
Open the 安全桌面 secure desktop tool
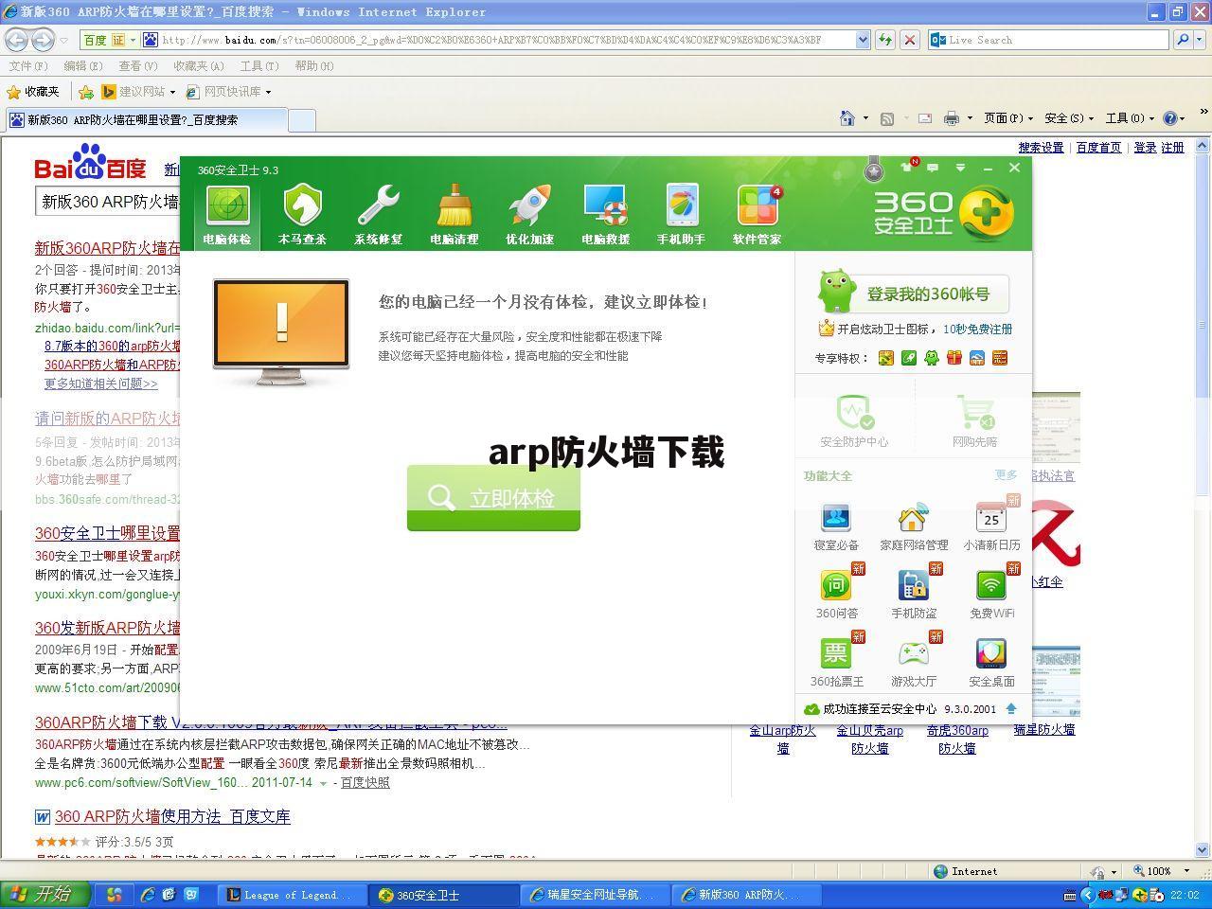click(991, 663)
